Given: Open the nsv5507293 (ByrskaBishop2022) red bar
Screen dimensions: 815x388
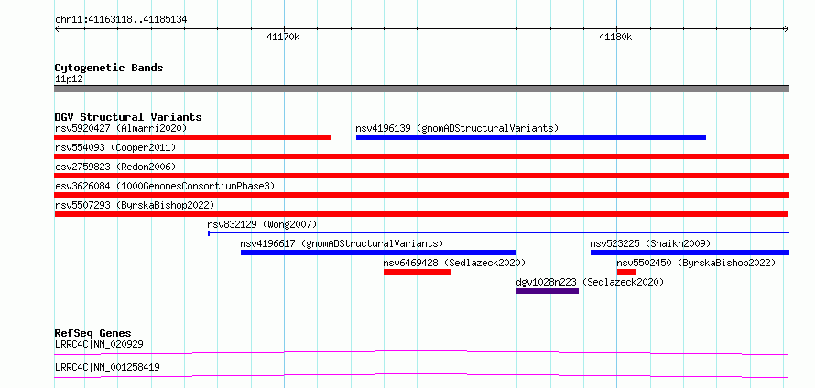Looking at the screenshot, I should tap(421, 214).
